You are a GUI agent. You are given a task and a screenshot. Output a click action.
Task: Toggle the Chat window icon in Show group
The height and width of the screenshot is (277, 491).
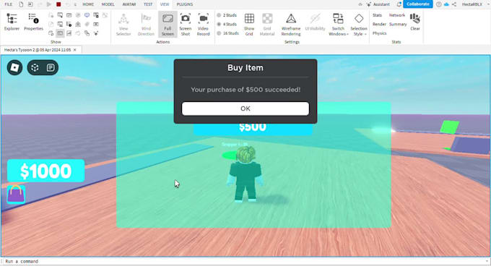87,15
